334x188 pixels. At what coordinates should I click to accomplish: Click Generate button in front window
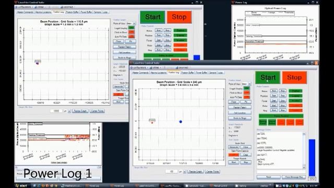click(x=233, y=147)
